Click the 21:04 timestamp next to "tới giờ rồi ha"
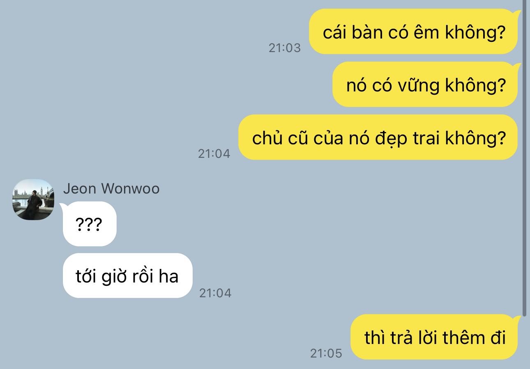 coord(215,293)
